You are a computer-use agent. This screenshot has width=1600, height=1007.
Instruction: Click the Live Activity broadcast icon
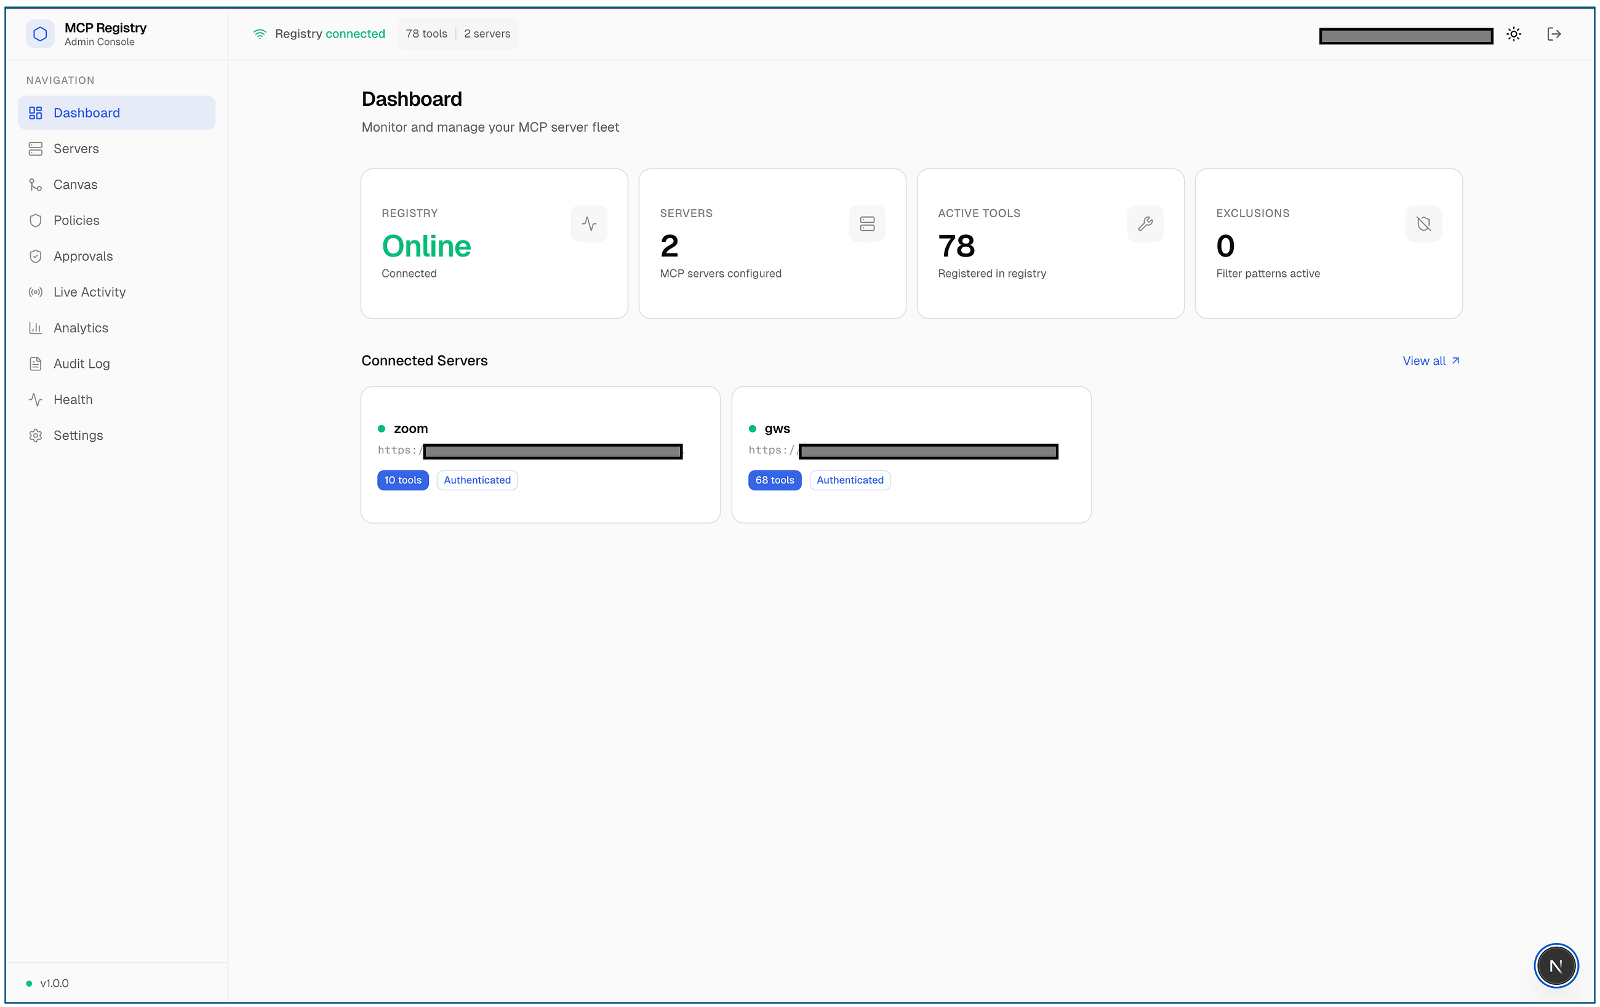[36, 292]
